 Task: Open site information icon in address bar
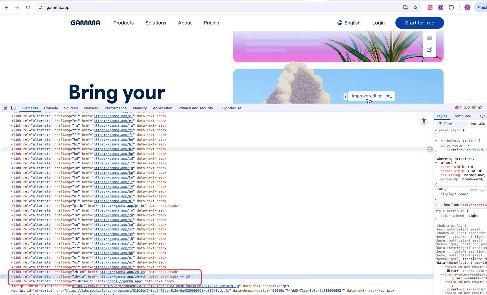click(x=41, y=7)
